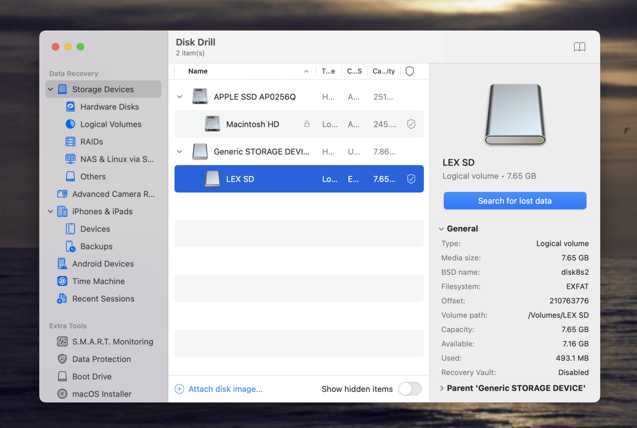637x428 pixels.
Task: Click the Recovery Vault Disabled value
Action: [573, 372]
